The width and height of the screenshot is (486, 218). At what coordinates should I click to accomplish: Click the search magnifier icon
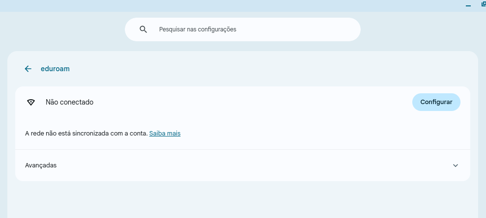[x=143, y=29]
